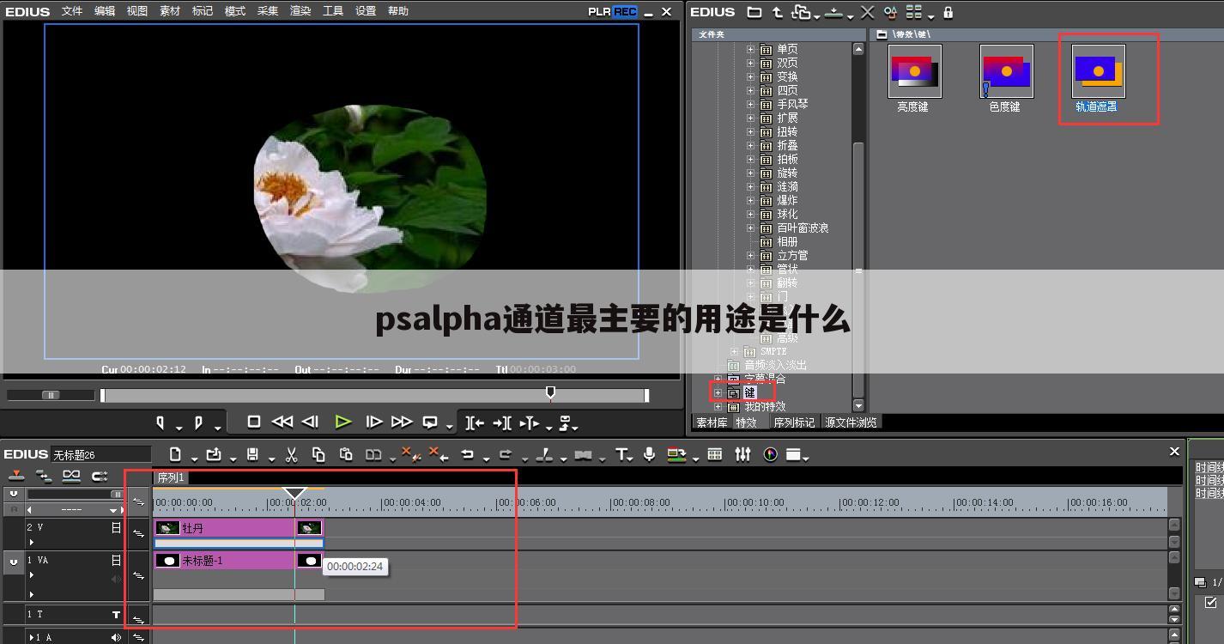The width and height of the screenshot is (1224, 644).
Task: Open the 素材 menu
Action: pos(170,11)
